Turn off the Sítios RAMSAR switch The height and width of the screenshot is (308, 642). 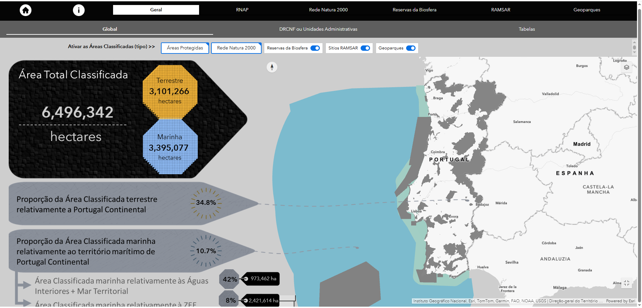(x=365, y=48)
